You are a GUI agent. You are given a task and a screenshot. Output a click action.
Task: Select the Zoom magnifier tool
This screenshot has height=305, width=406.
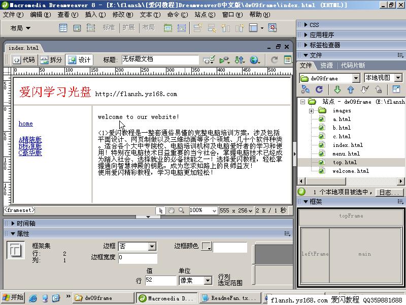point(181,210)
